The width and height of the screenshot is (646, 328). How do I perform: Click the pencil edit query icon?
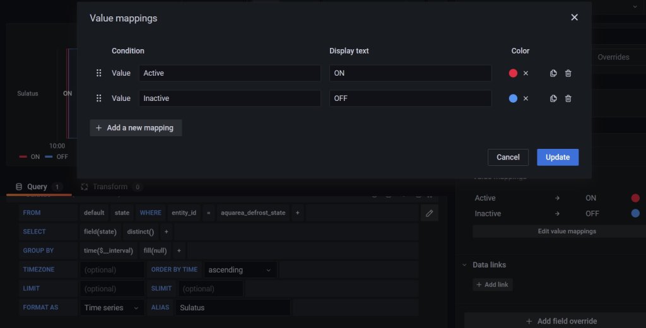pos(429,213)
